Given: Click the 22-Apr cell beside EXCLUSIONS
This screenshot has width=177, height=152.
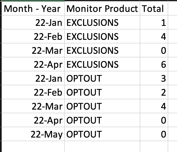Looking at the screenshot, I should tap(33, 64).
